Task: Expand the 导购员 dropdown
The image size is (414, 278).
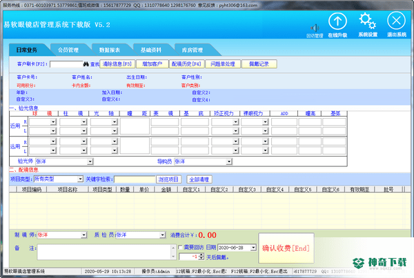Action: [229, 161]
